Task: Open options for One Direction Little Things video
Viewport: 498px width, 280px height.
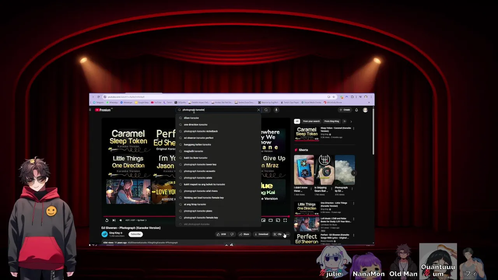Action: tap(353, 203)
